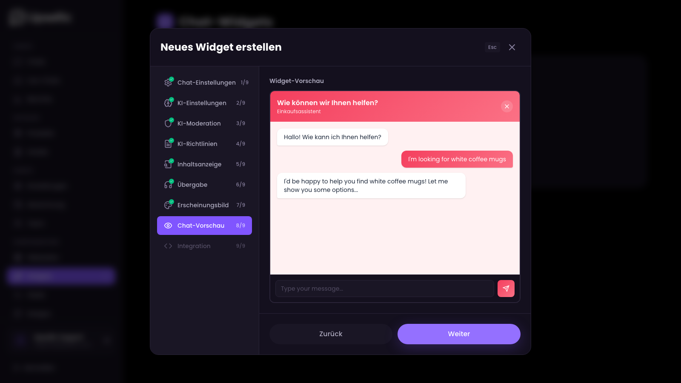Close the Neues Widget erstellen dialog
Viewport: 681px width, 383px height.
[512, 47]
